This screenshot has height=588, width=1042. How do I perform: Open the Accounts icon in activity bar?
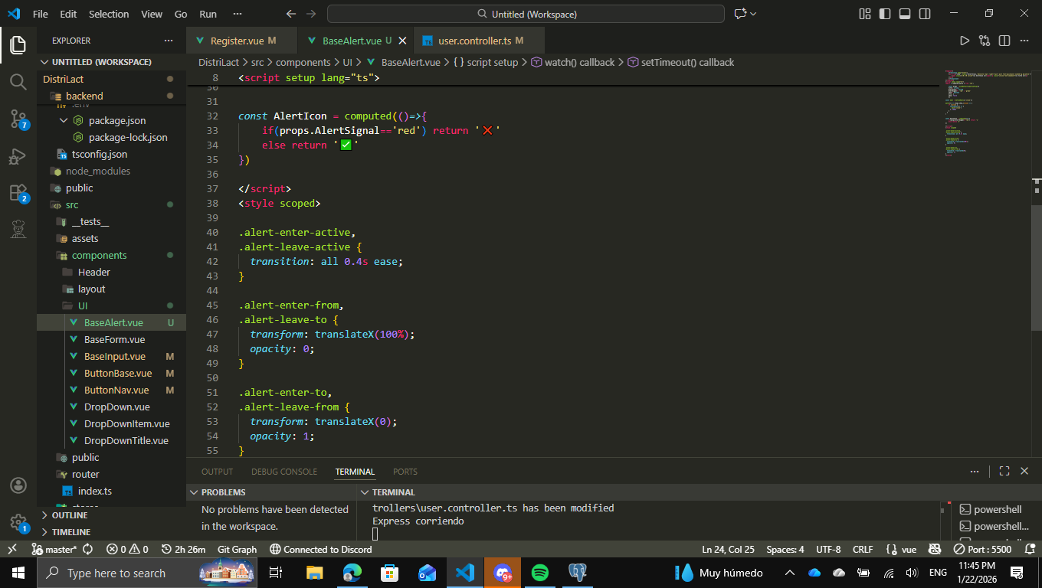tap(18, 485)
